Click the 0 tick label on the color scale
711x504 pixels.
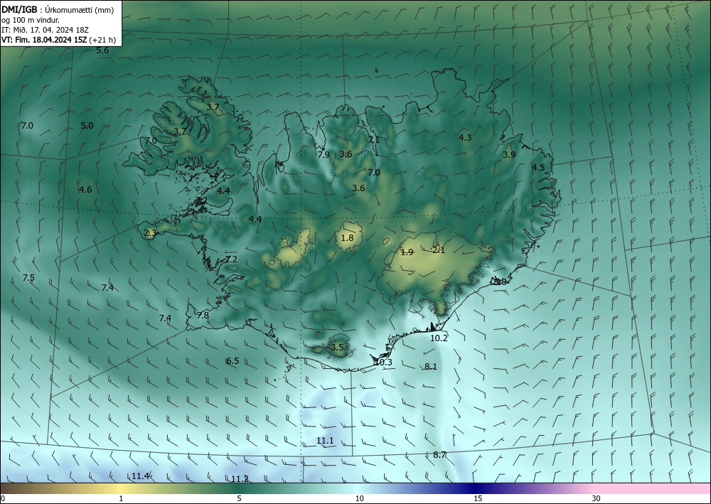(3, 499)
